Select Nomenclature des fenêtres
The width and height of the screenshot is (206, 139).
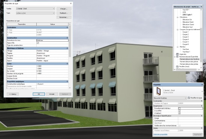pos(190,59)
